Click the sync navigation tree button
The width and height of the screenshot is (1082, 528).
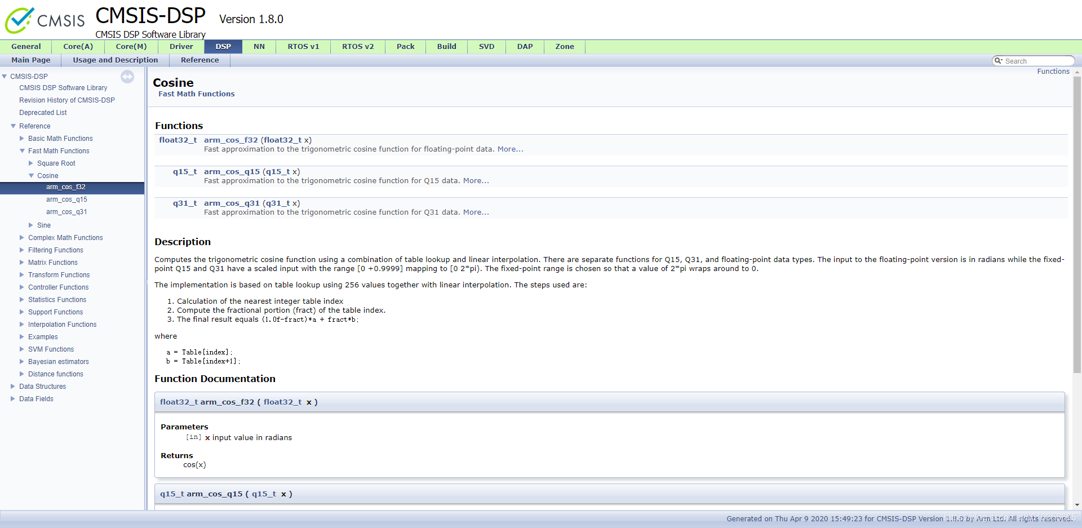point(127,77)
